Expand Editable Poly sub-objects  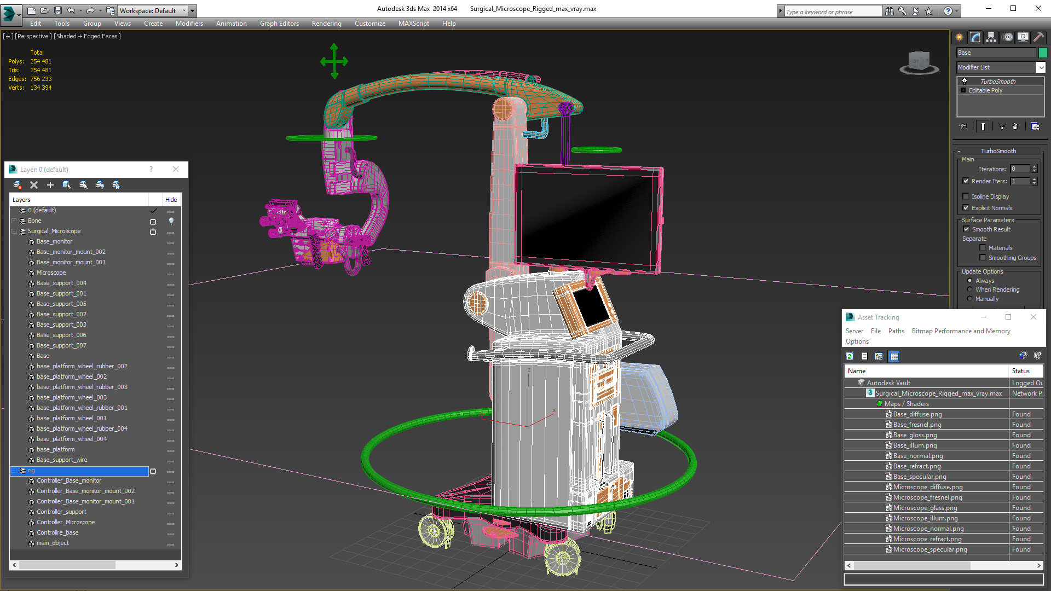[x=963, y=90]
